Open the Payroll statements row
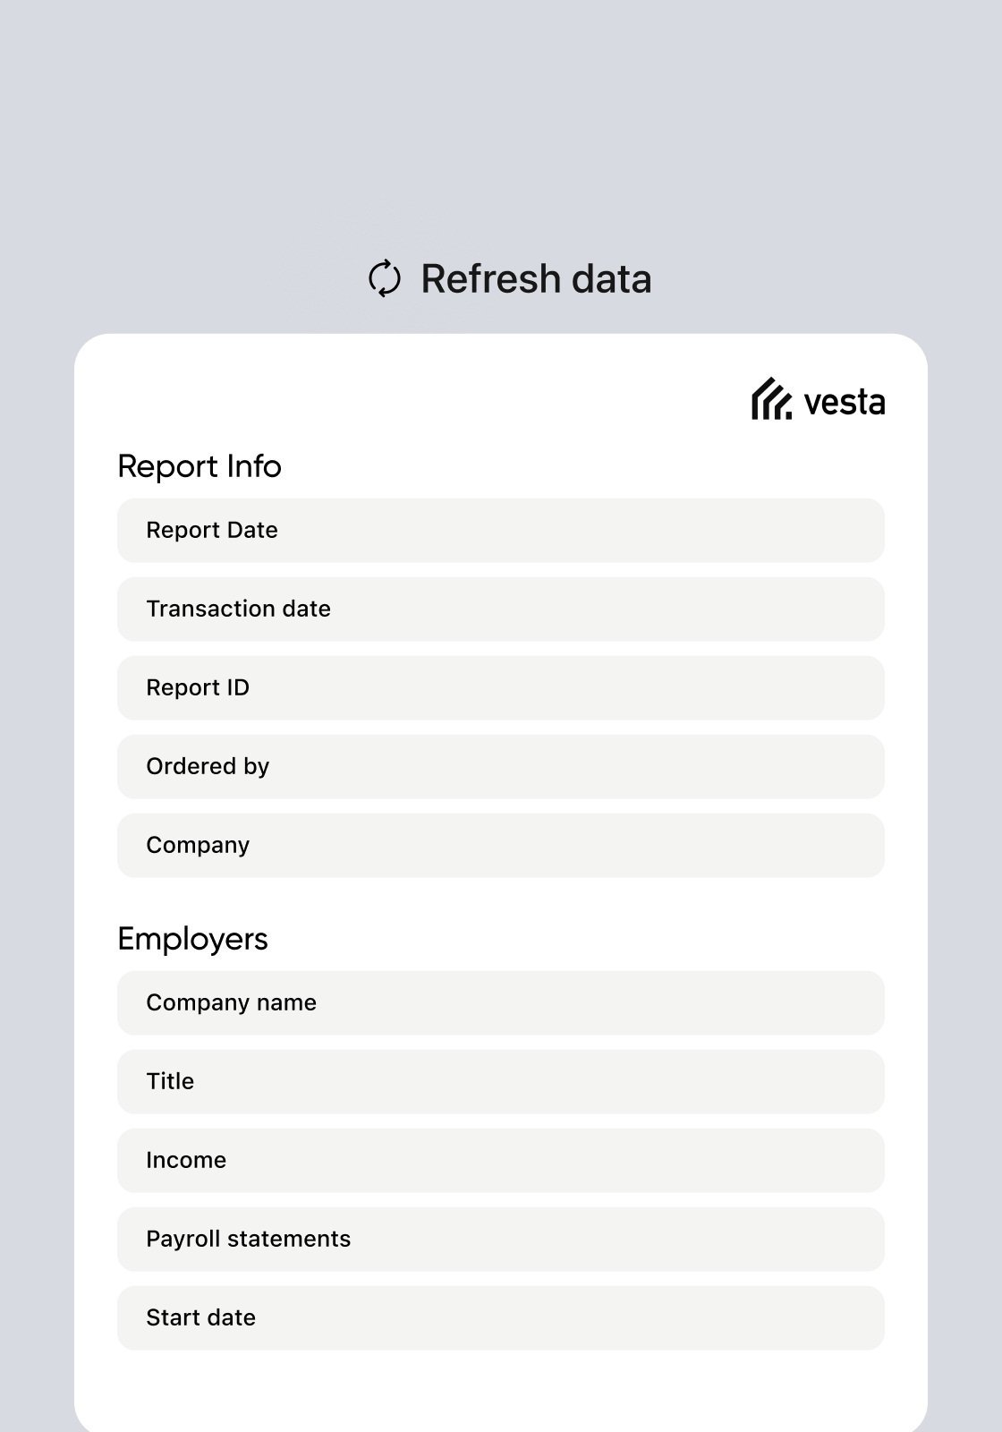The height and width of the screenshot is (1432, 1002). (x=500, y=1240)
